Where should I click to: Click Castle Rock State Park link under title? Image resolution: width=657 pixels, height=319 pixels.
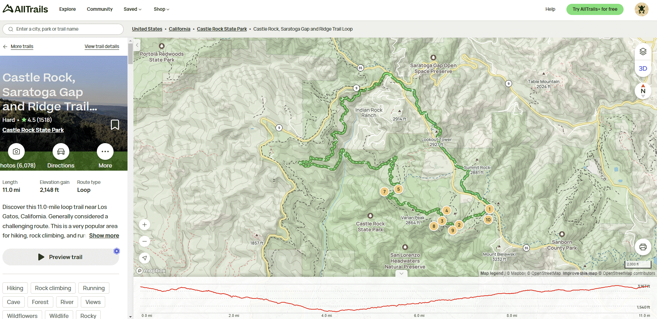click(33, 130)
